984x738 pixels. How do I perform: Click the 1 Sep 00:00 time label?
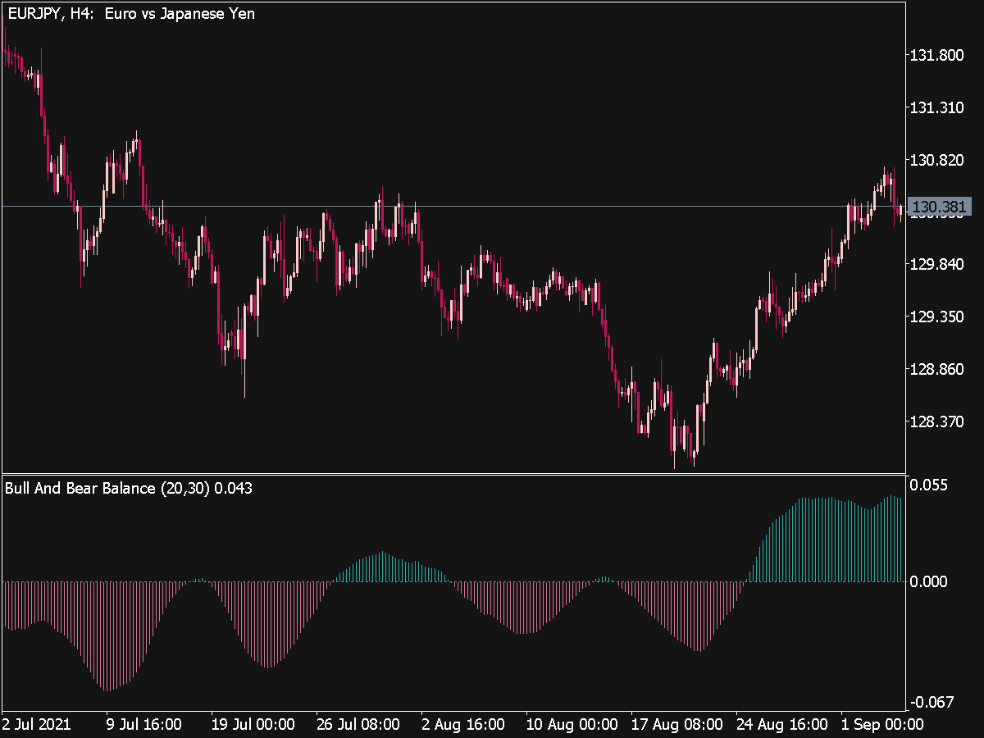[x=884, y=725]
